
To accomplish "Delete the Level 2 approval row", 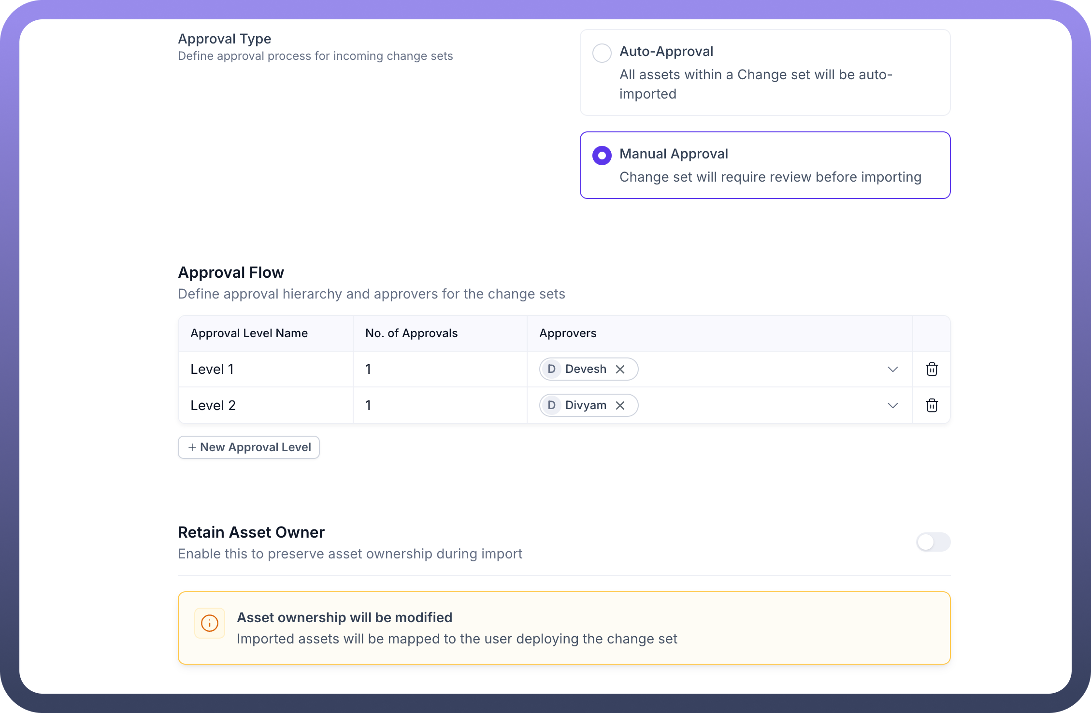I will click(x=932, y=405).
